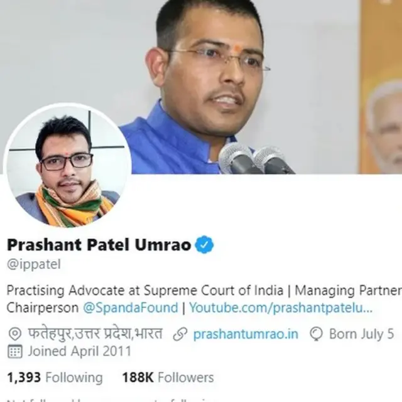Click the calendar joined icon
Viewport: 402px width, 402px height.
tap(15, 351)
